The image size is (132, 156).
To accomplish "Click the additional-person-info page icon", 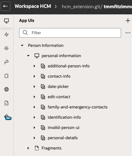I will 43,66.
